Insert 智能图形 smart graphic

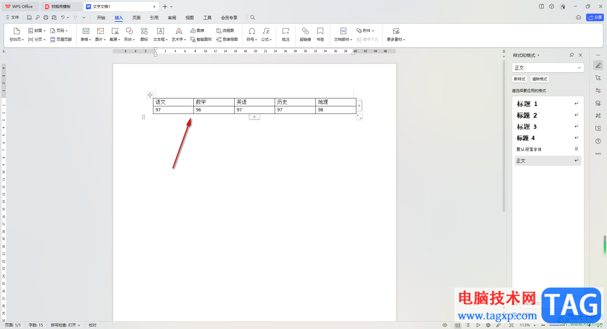tap(201, 40)
